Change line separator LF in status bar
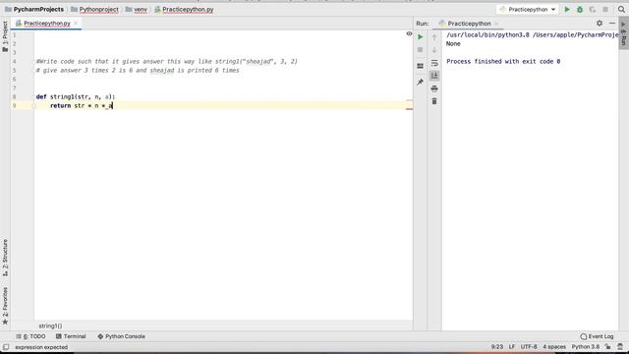629x354 pixels. click(512, 347)
